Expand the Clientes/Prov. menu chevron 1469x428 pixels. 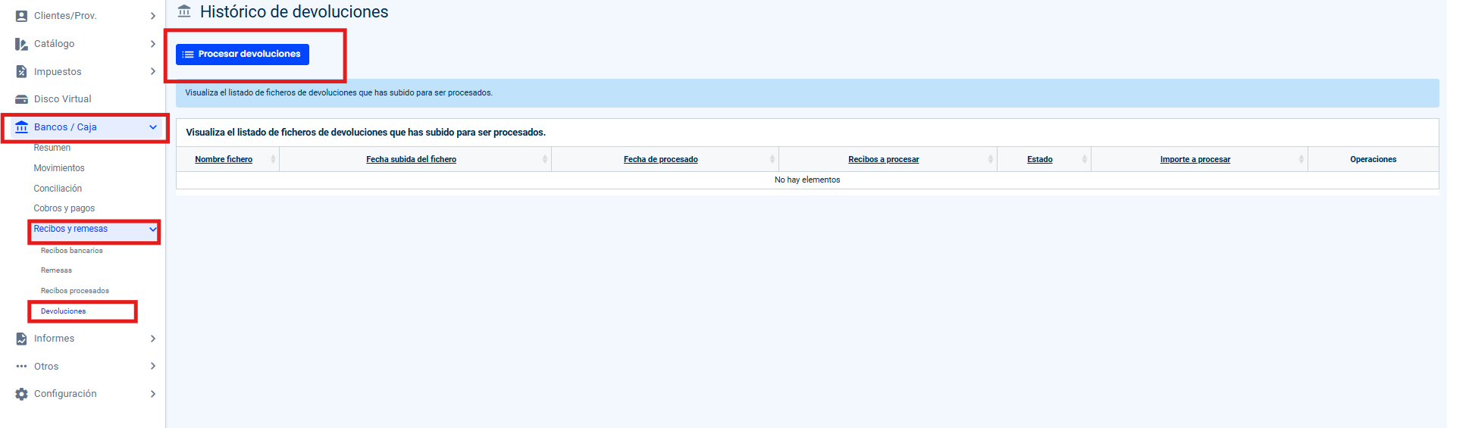click(x=152, y=16)
